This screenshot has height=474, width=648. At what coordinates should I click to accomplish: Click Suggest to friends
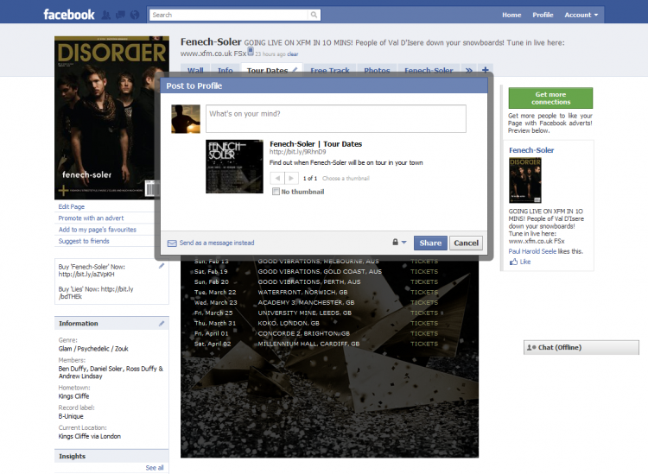(x=84, y=241)
